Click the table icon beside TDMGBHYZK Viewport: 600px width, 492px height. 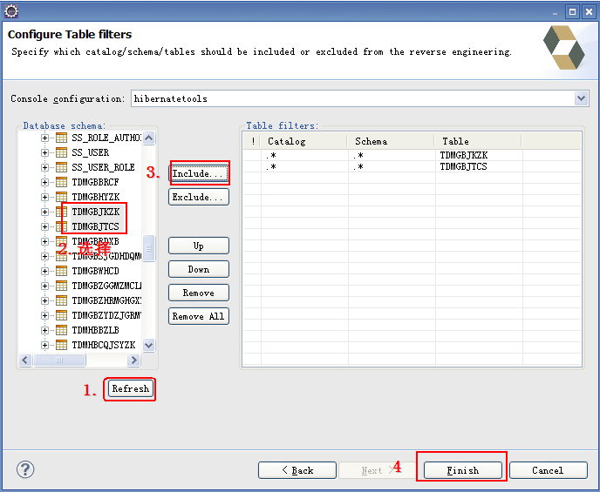tap(61, 197)
